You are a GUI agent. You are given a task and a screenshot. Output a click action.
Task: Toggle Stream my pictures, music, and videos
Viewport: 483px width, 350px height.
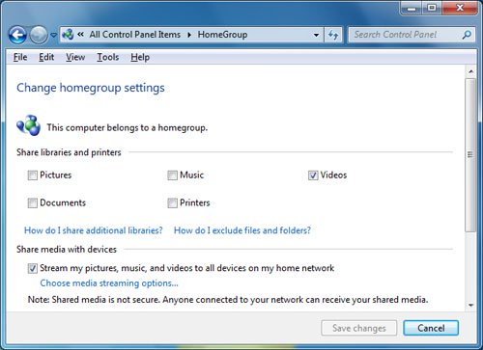click(x=32, y=268)
